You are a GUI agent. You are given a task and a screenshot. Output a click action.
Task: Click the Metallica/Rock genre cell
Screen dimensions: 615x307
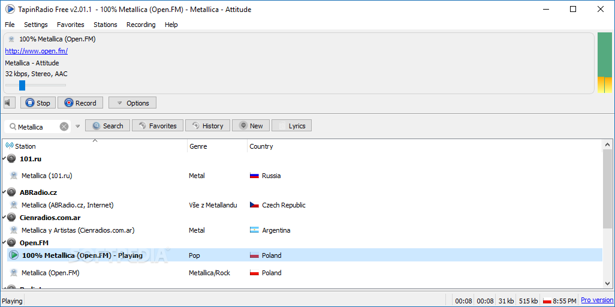(208, 272)
